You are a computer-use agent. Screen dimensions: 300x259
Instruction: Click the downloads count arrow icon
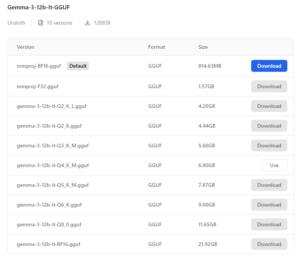coord(88,23)
